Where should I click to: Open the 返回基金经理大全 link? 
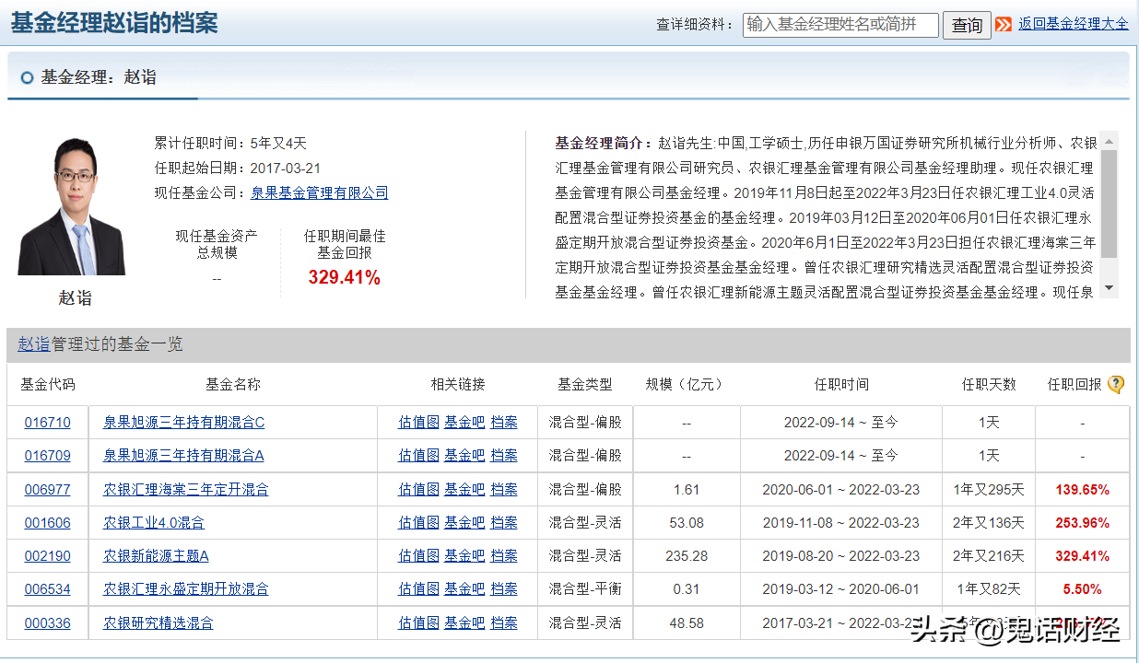click(x=1073, y=24)
